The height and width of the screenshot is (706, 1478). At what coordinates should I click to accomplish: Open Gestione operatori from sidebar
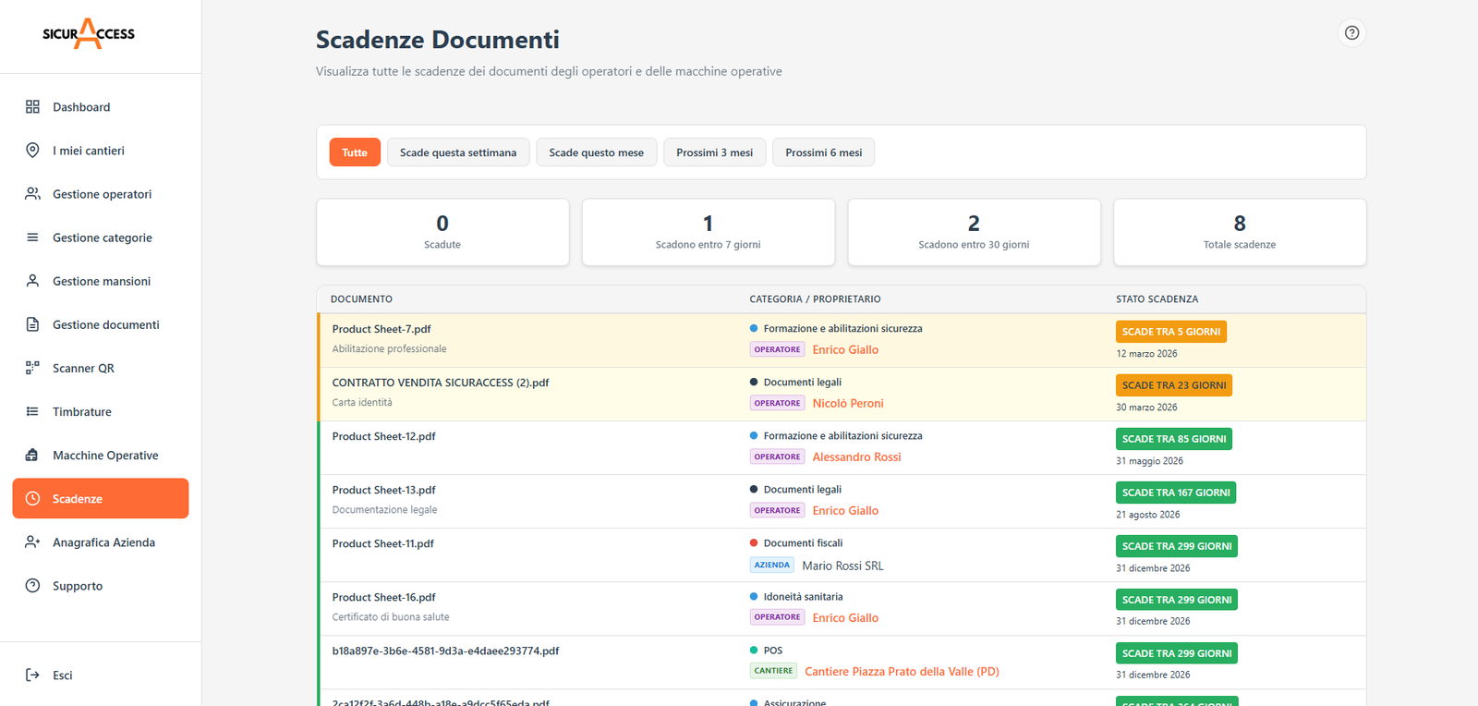point(102,194)
